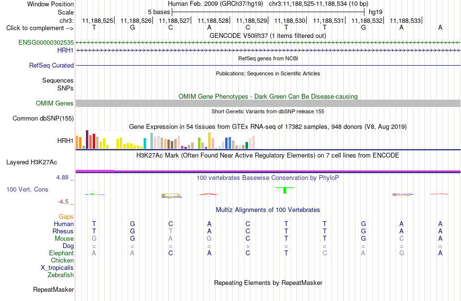The width and height of the screenshot is (461, 301).
Task: Click the HRH1 GTEx expression label
Action: point(66,141)
